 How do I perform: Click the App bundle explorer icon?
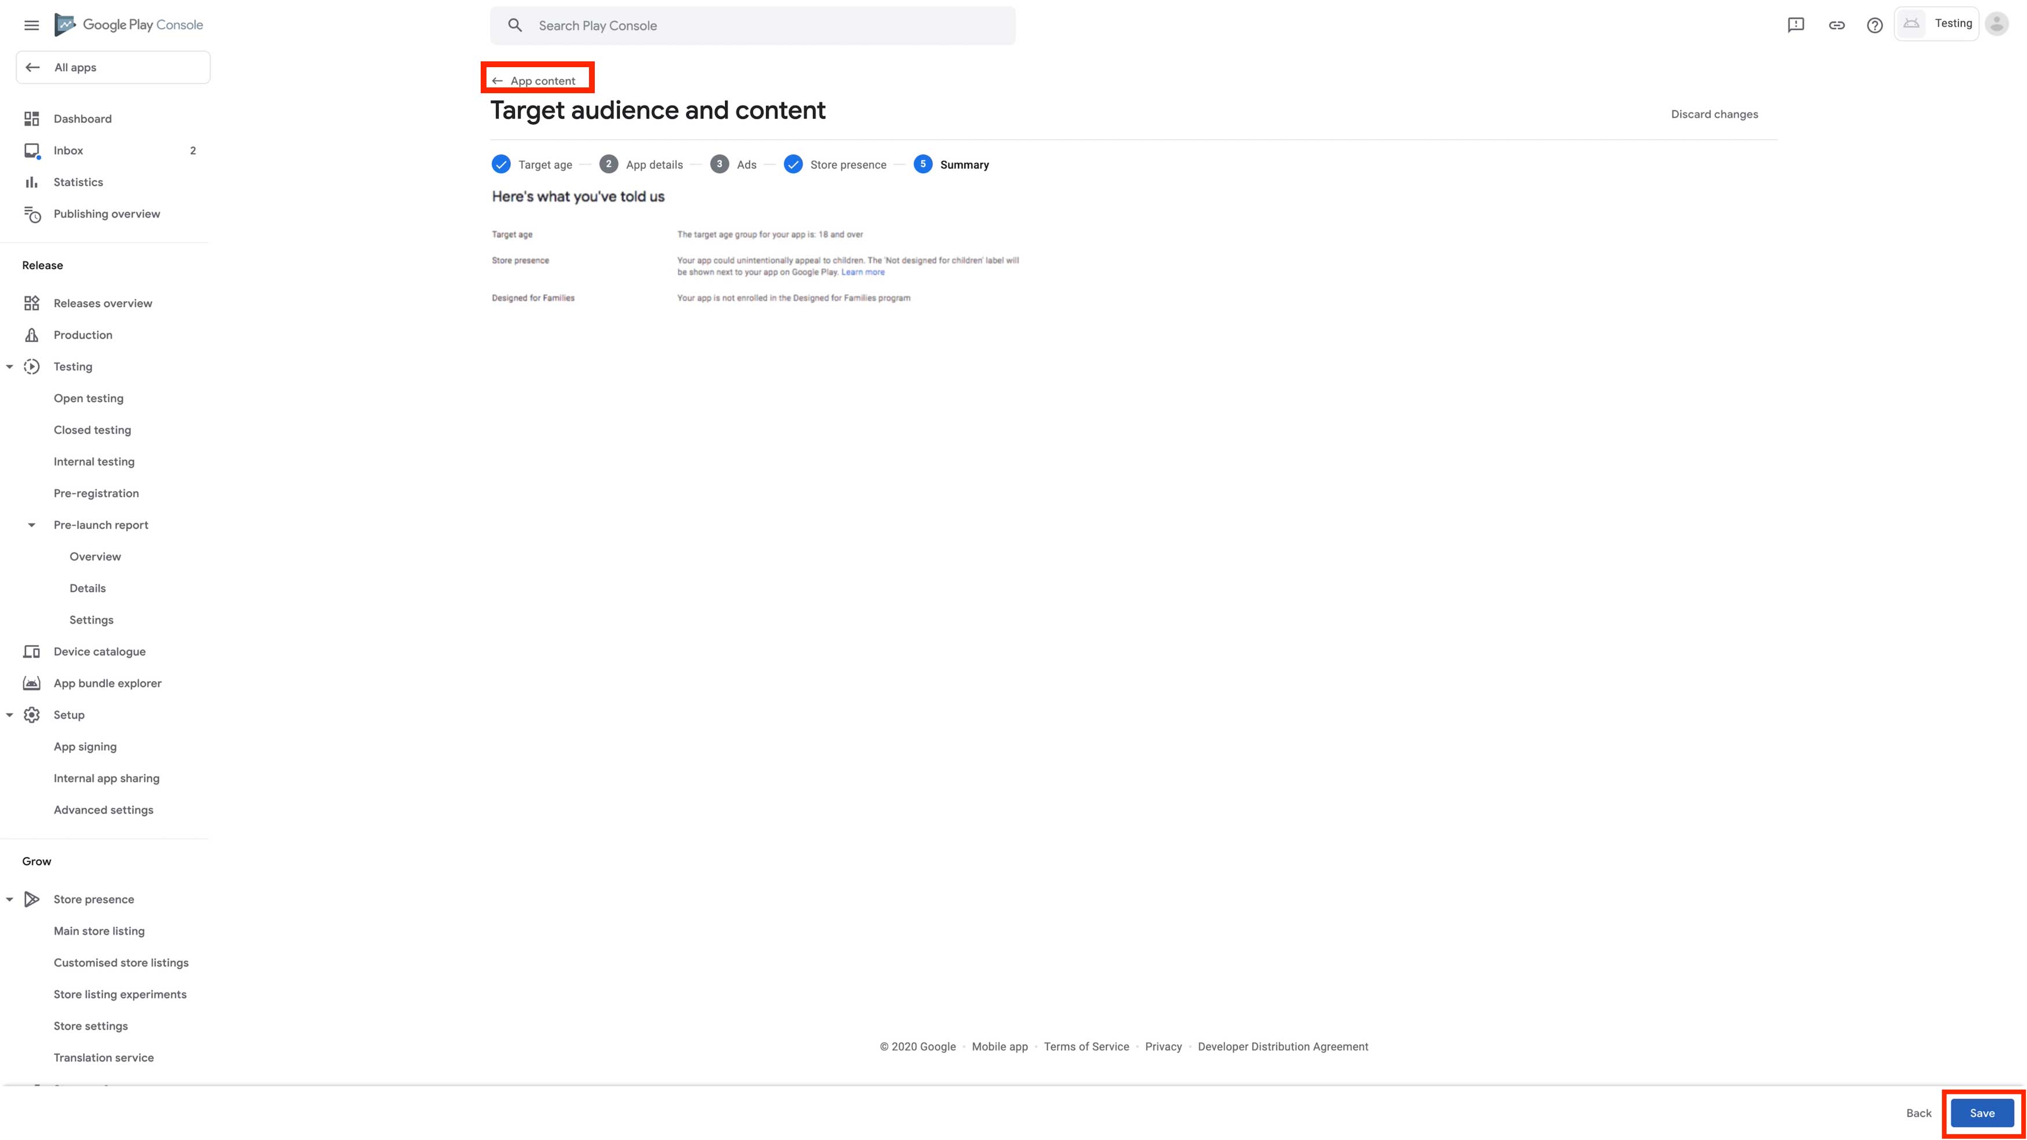click(x=31, y=683)
